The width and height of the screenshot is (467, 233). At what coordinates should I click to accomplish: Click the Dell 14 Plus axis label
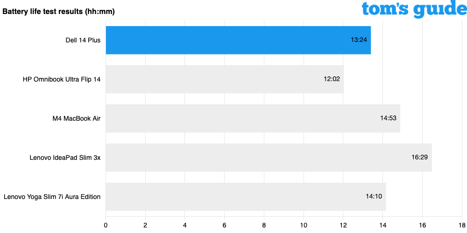pyautogui.click(x=83, y=40)
